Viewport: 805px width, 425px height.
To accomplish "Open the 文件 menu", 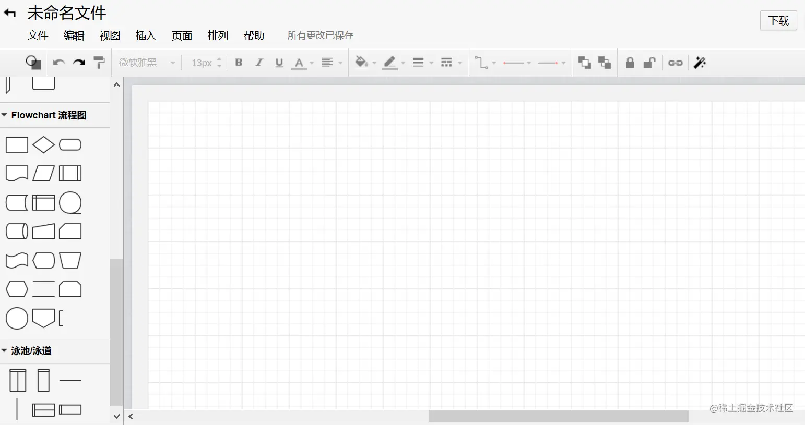I will (38, 35).
